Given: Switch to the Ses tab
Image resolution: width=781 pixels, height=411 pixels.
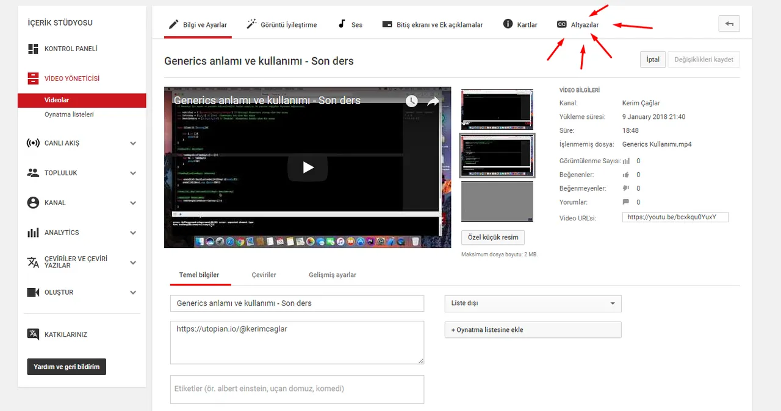Looking at the screenshot, I should pos(350,25).
